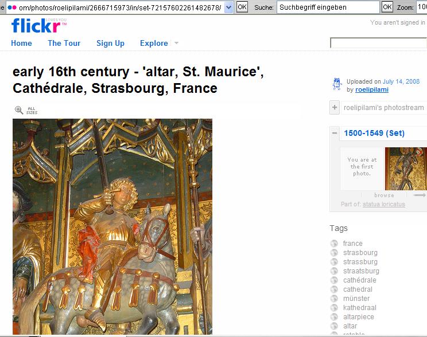Click globe icon beside straatsburg tag

coord(334,271)
